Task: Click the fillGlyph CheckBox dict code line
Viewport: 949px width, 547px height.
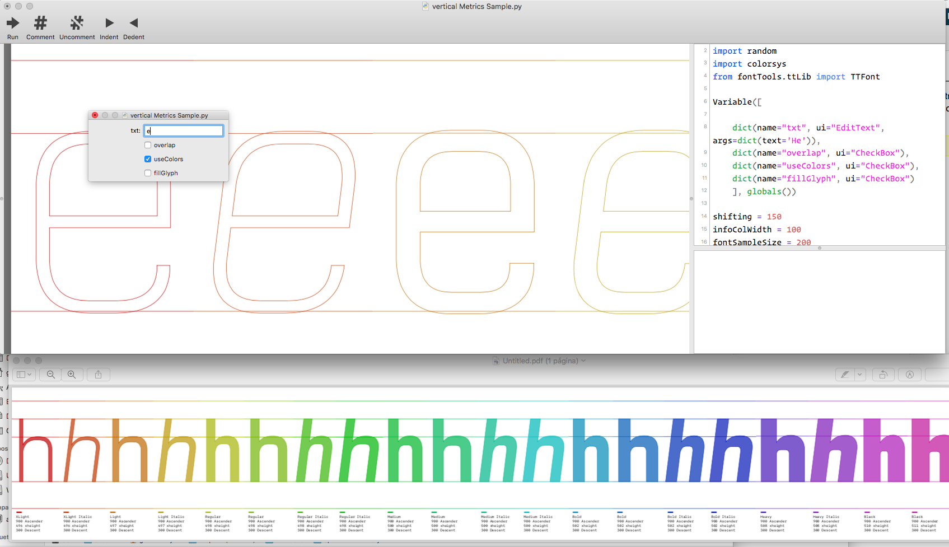Action: point(823,179)
